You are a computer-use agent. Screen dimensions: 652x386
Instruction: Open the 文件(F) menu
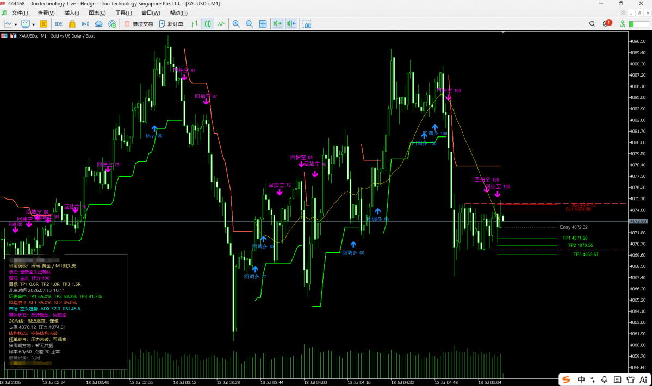click(x=20, y=13)
